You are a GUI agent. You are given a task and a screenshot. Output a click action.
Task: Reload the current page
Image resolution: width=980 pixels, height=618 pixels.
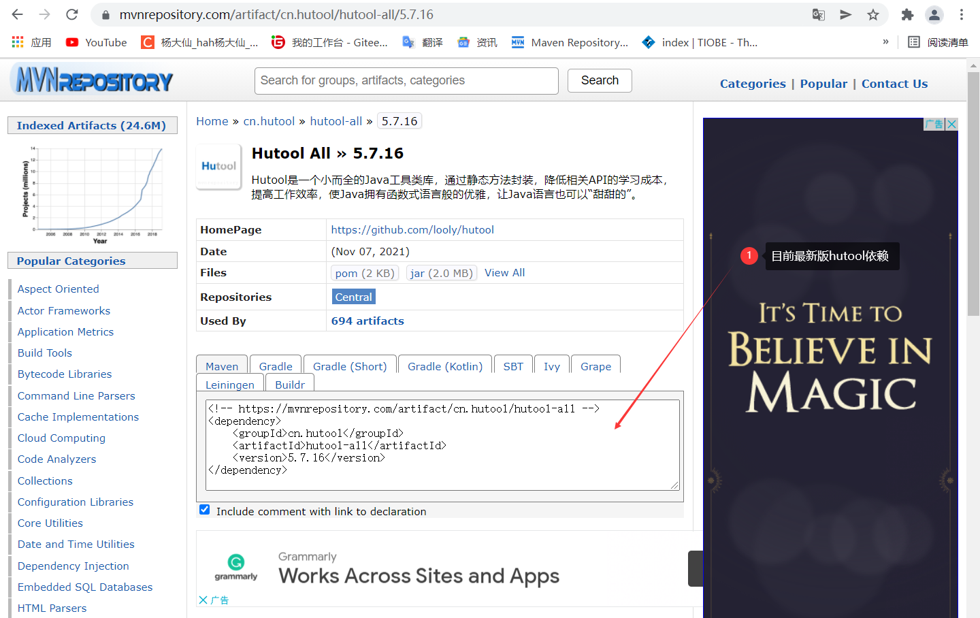(x=72, y=14)
